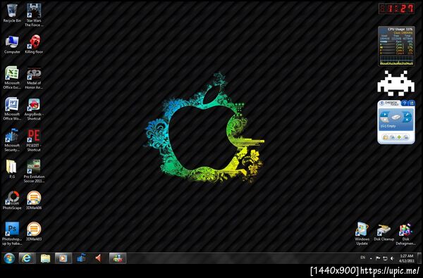
Task: Select the Star Wars The Force shortcut
Action: click(x=34, y=15)
